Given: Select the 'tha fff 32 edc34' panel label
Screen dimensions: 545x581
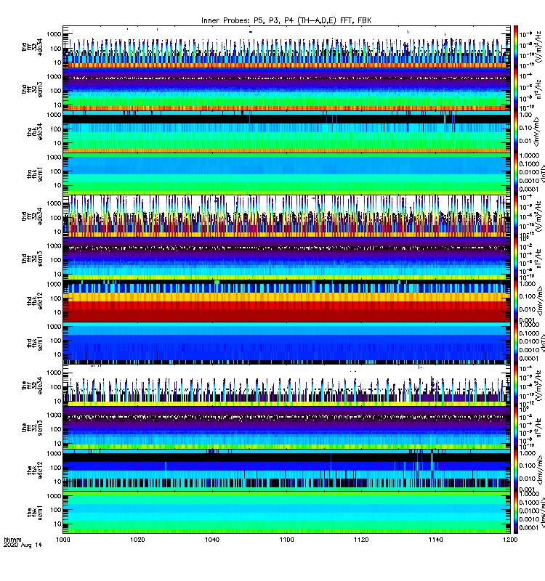Looking at the screenshot, I should 32,47.
